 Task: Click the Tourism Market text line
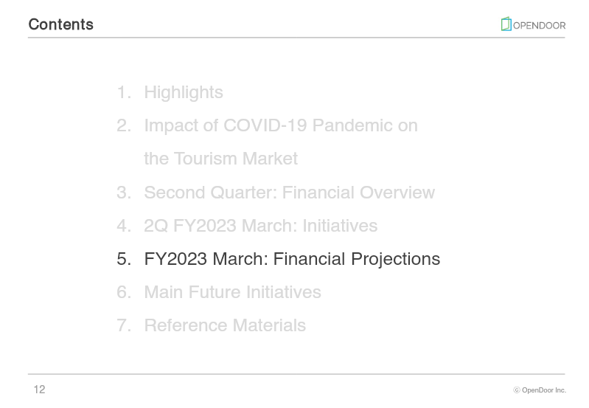(x=221, y=159)
